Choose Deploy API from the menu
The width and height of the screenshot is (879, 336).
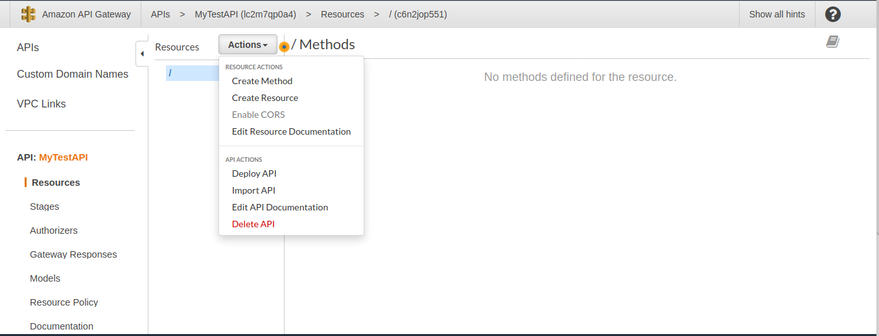(x=254, y=174)
